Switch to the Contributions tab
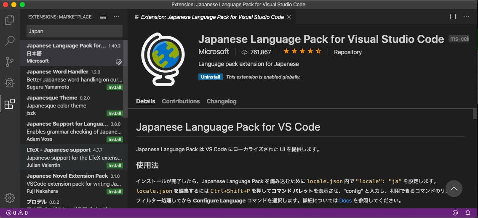 click(181, 101)
